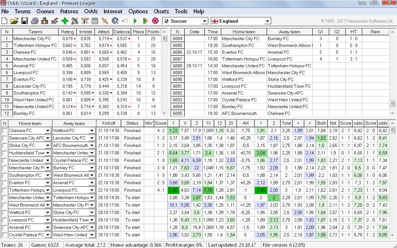Click the Home advantage status entry

tap(136, 245)
